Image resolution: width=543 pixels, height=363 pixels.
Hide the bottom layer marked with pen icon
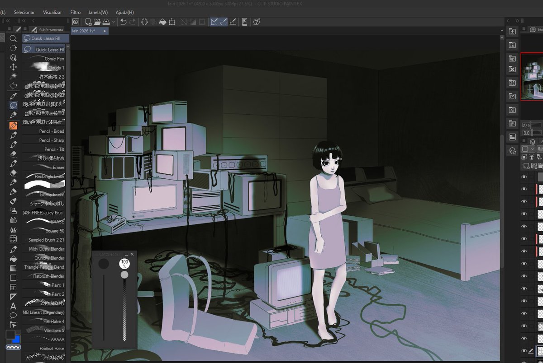[524, 351]
